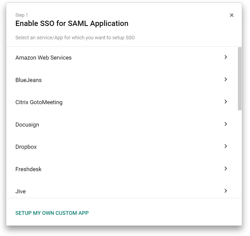Expand the BlueJeans chevron arrow

226,80
